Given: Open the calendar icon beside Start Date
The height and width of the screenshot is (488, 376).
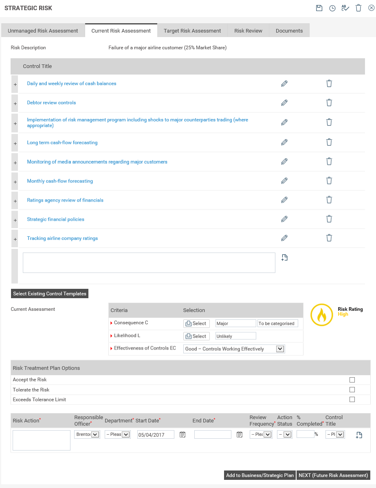Looking at the screenshot, I should (182, 434).
